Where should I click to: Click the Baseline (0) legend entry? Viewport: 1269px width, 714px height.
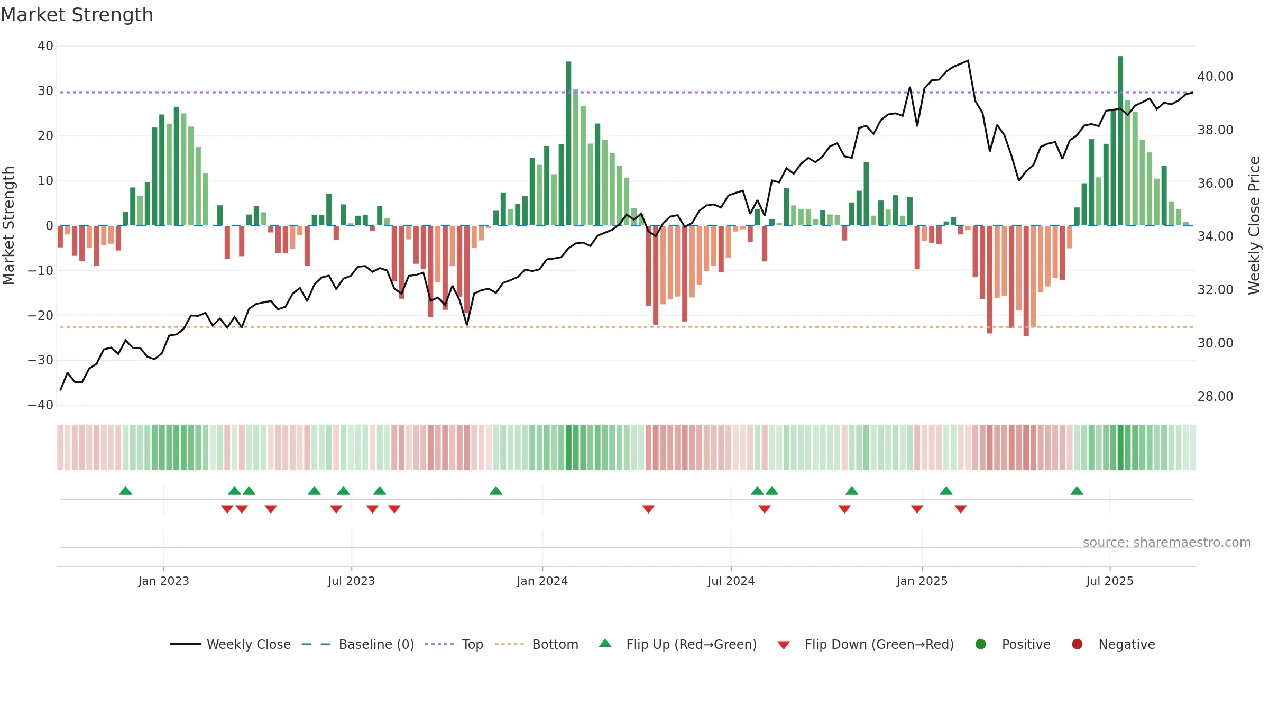[x=358, y=644]
